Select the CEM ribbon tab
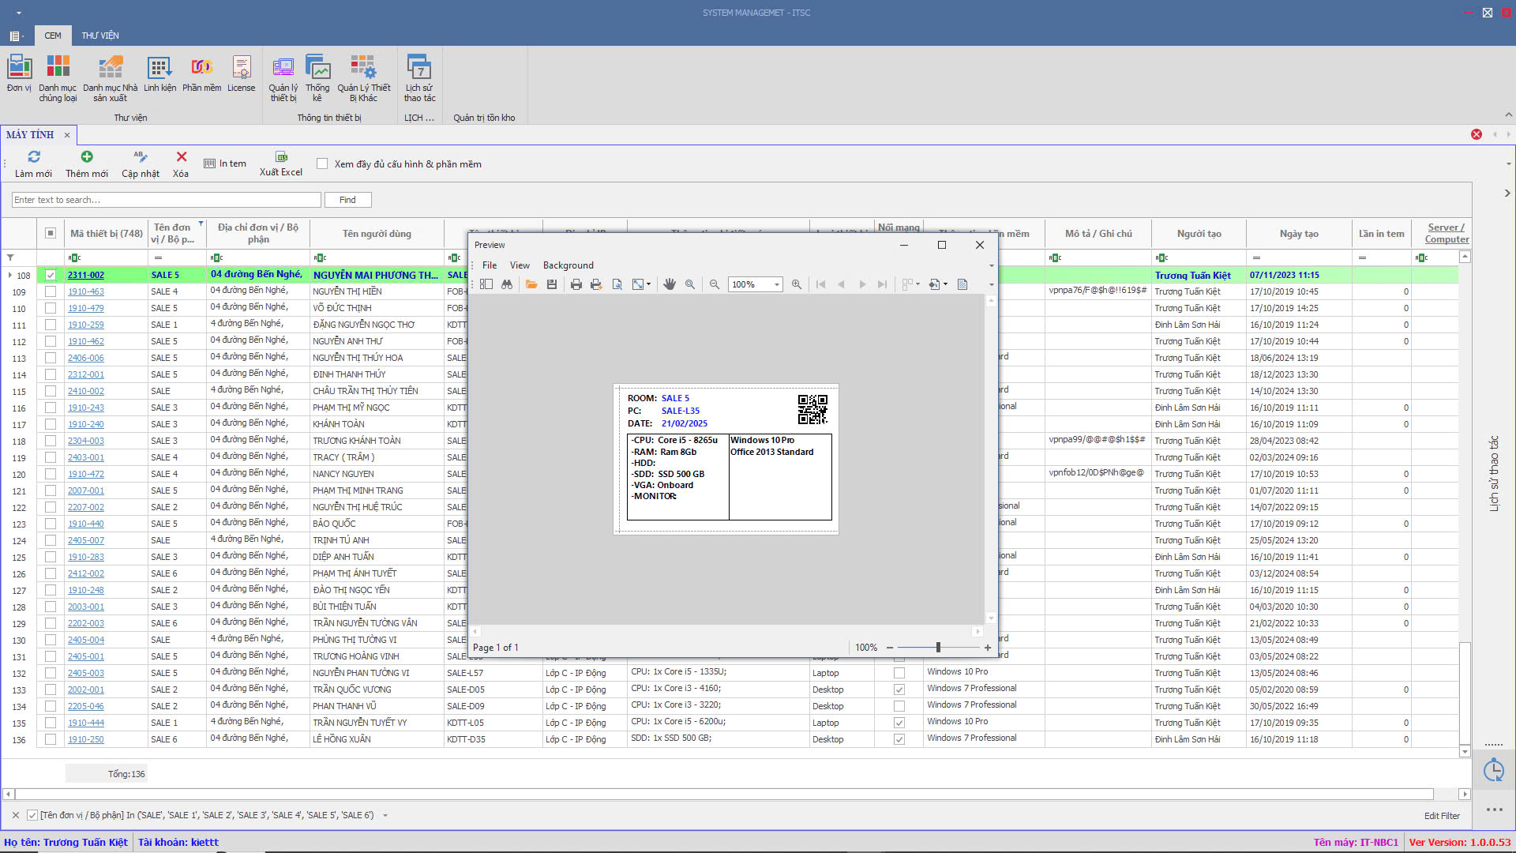 click(x=53, y=36)
